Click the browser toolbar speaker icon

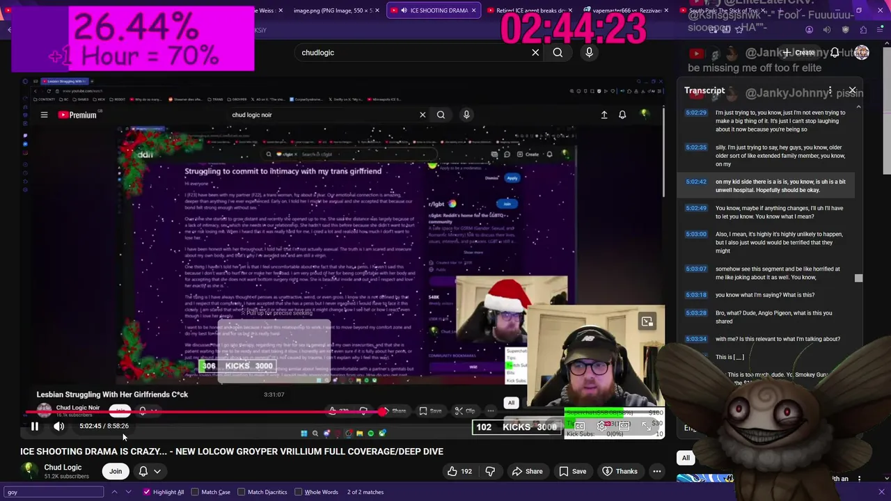pos(827,30)
